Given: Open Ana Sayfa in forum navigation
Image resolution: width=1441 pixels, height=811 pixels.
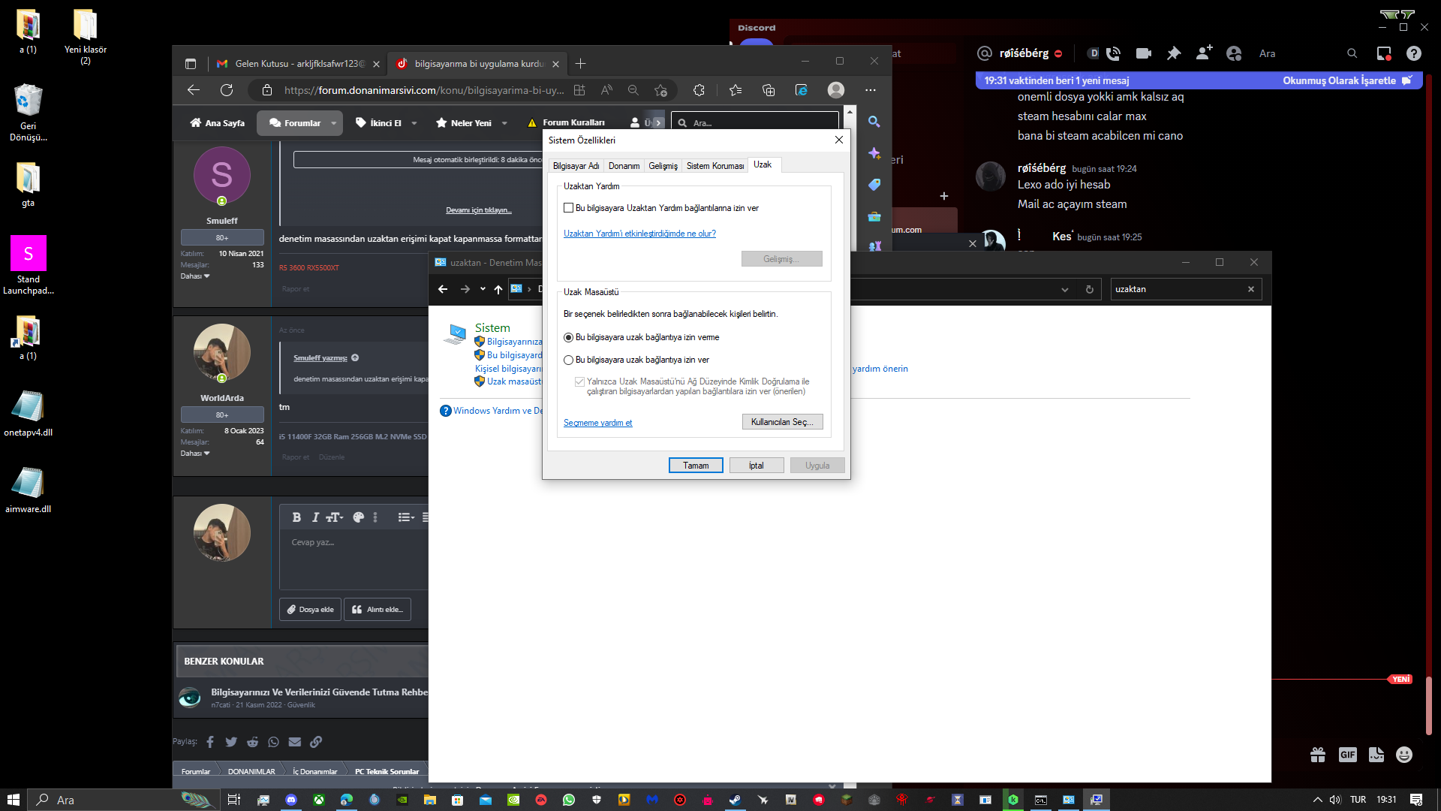Looking at the screenshot, I should [x=217, y=123].
